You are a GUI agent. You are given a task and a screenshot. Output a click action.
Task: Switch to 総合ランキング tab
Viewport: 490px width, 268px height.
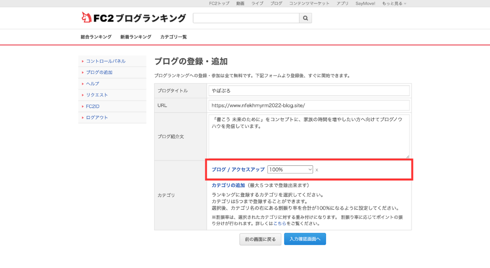[96, 37]
